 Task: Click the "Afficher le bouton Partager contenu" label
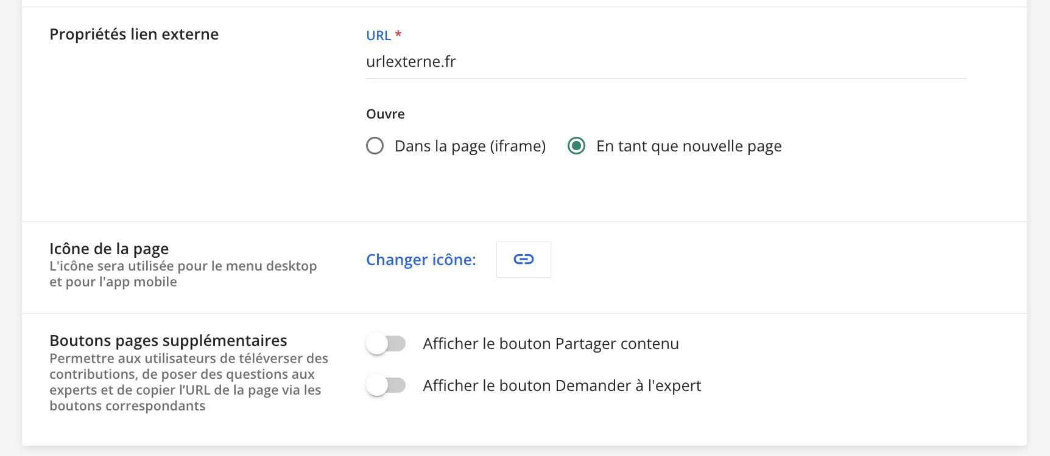point(551,344)
